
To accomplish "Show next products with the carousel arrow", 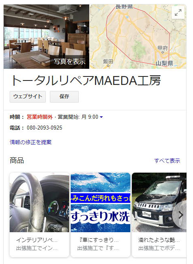I will pyautogui.click(x=181, y=215).
